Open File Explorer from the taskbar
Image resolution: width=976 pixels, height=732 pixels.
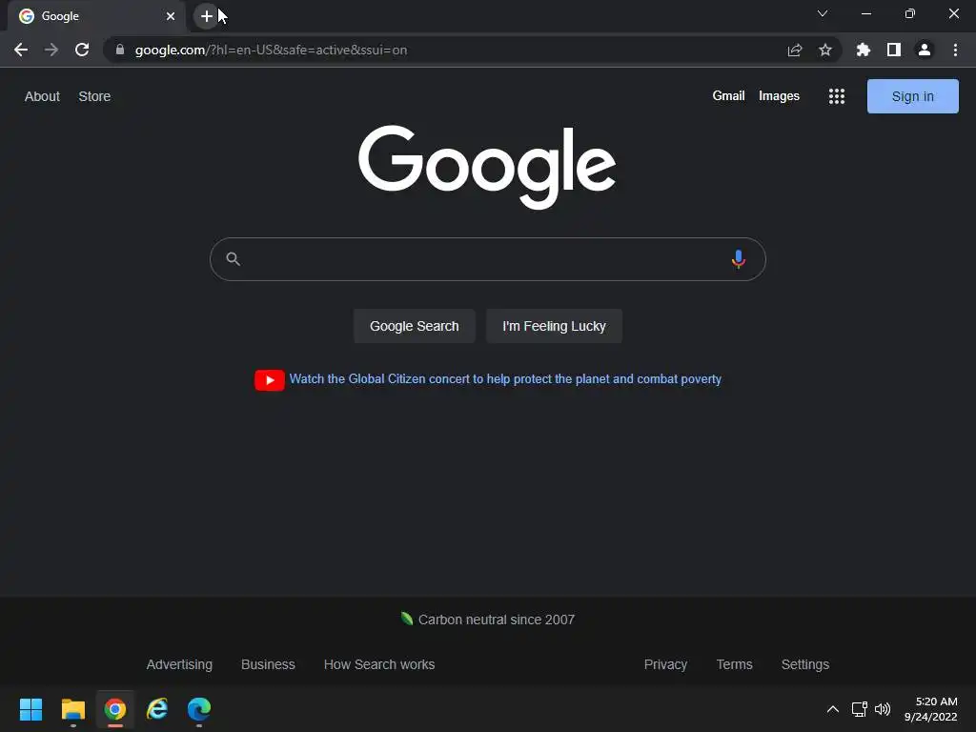[72, 709]
